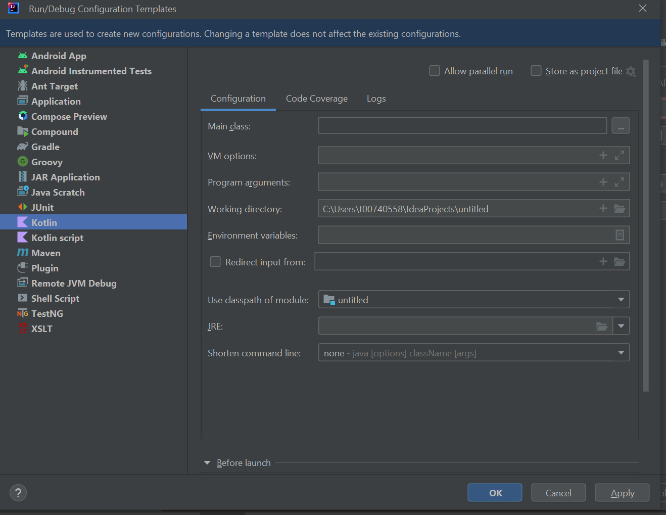The width and height of the screenshot is (666, 515).
Task: Click the Compose Preview icon
Action: click(23, 116)
